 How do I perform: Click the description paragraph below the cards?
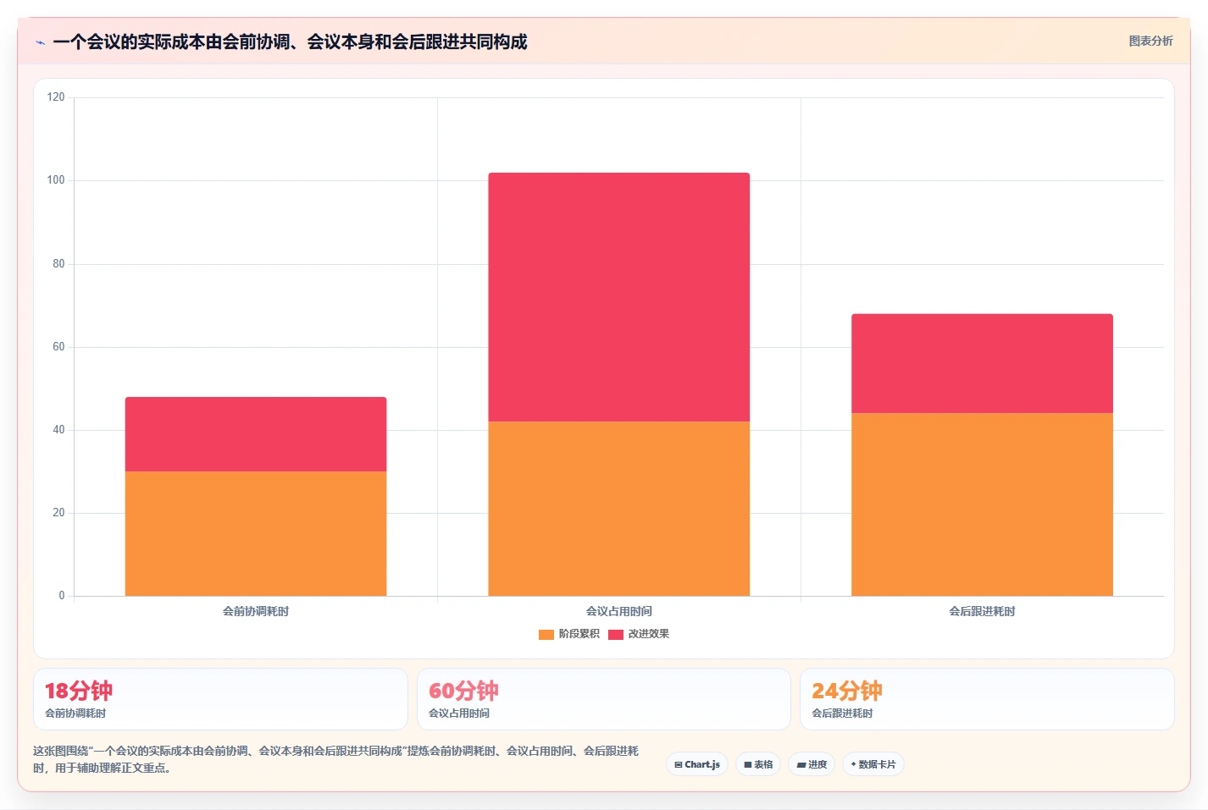point(336,759)
